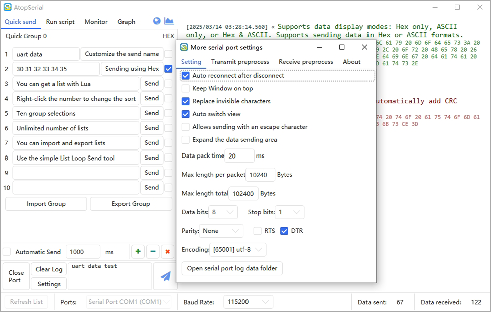Open the Ports COM1 dropdown
Image resolution: width=491 pixels, height=312 pixels.
pos(129,302)
